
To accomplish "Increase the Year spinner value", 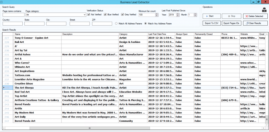I will pyautogui.click(x=178, y=14).
